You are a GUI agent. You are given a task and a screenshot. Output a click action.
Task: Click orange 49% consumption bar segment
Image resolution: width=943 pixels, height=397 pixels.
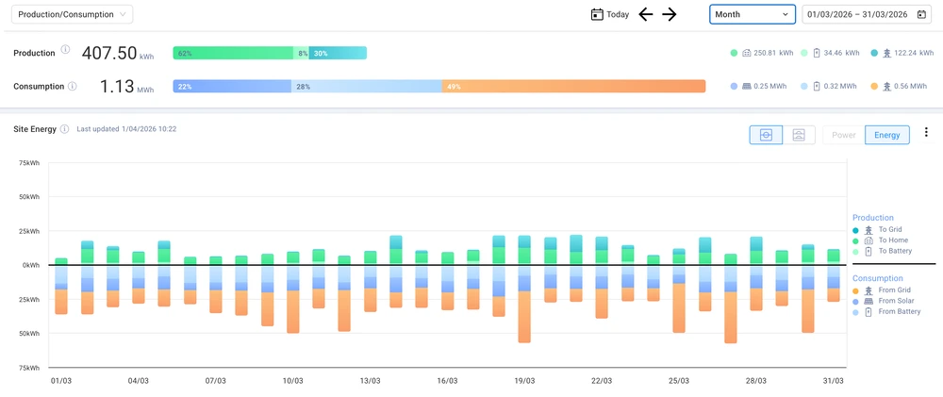click(573, 87)
